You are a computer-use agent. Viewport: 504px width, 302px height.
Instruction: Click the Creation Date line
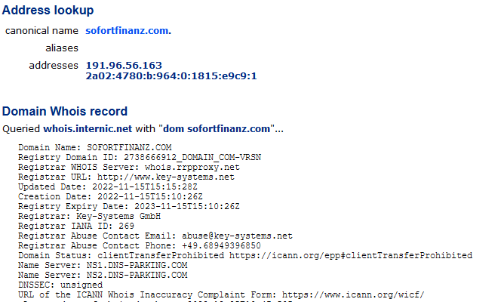pos(110,196)
